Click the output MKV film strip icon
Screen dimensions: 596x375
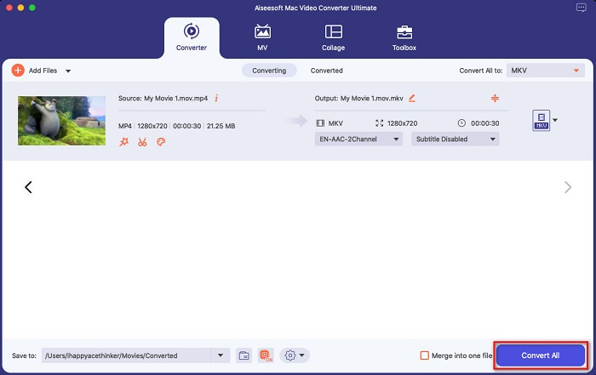[x=320, y=123]
